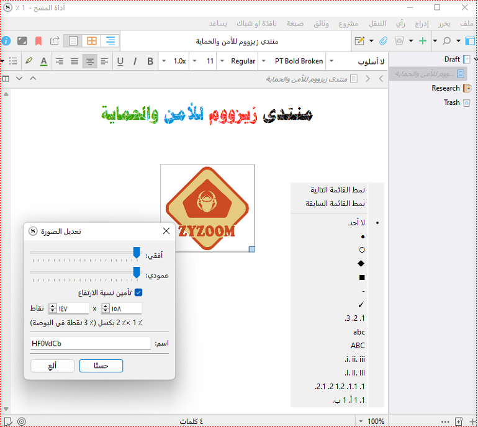Toggle the تأمين نسبة الارتفاع checkbox
The image size is (478, 427).
(x=138, y=292)
